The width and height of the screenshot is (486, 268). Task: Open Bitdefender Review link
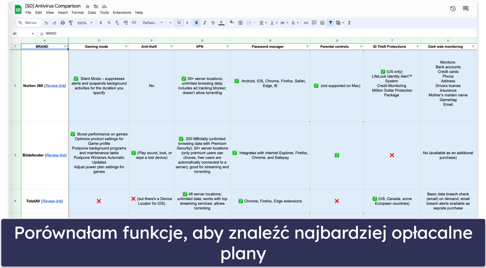click(x=56, y=155)
